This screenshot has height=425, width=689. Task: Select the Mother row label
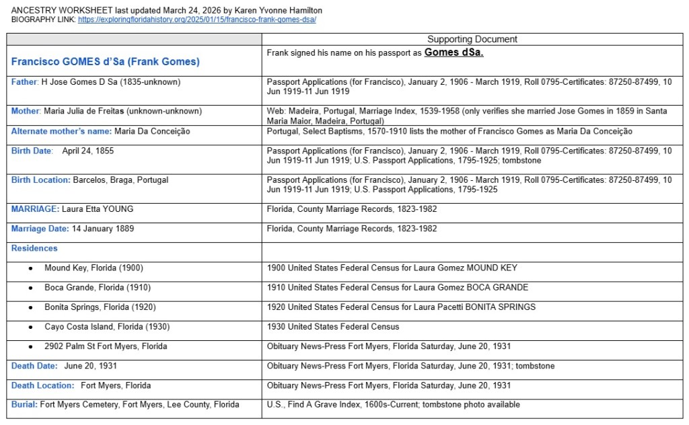click(x=26, y=111)
